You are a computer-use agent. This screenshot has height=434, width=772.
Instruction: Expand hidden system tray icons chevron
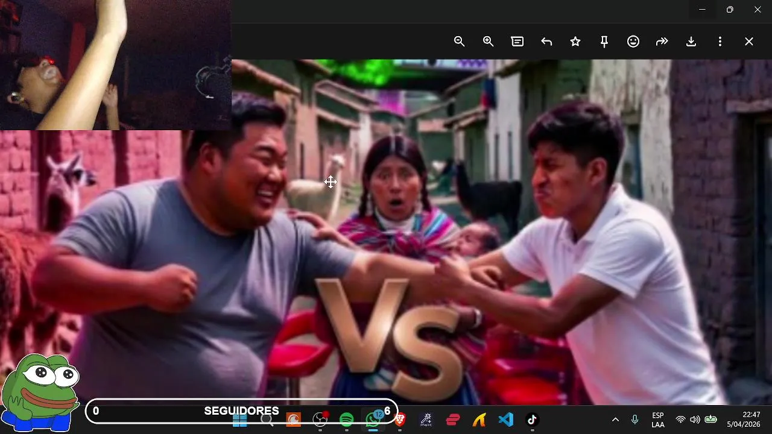pos(615,420)
